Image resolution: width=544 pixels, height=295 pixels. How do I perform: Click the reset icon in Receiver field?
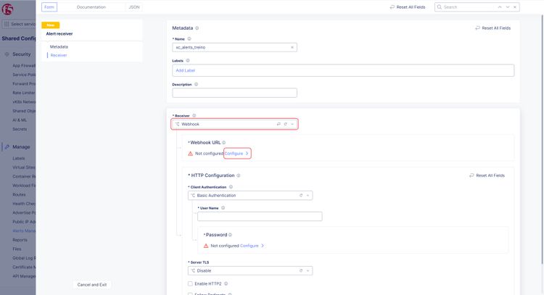(286, 124)
